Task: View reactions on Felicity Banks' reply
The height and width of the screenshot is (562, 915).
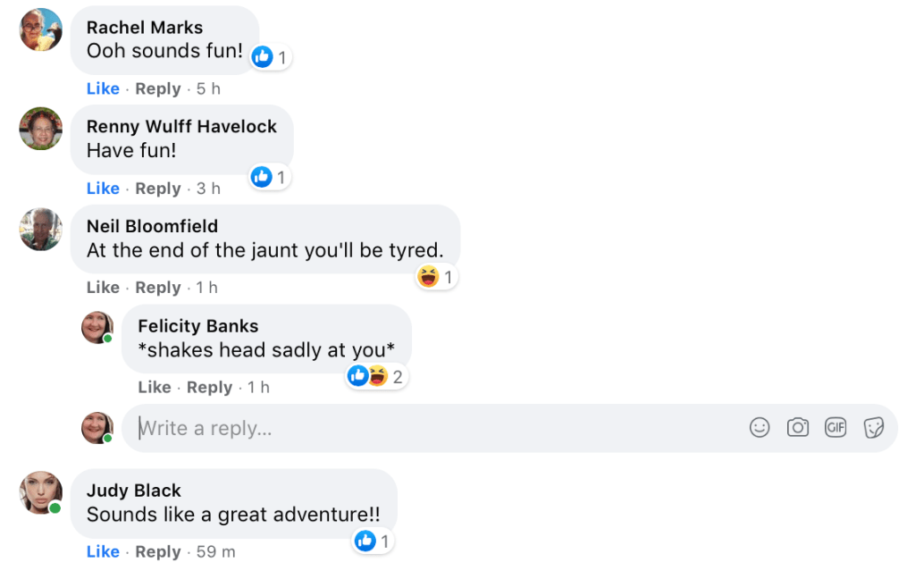Action: pos(375,377)
